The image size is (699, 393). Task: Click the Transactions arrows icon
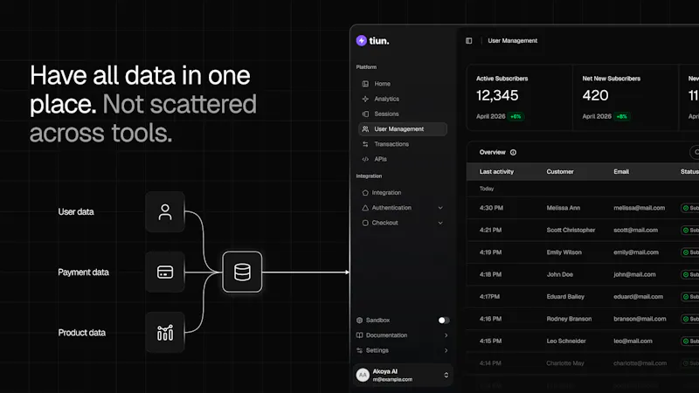(365, 144)
